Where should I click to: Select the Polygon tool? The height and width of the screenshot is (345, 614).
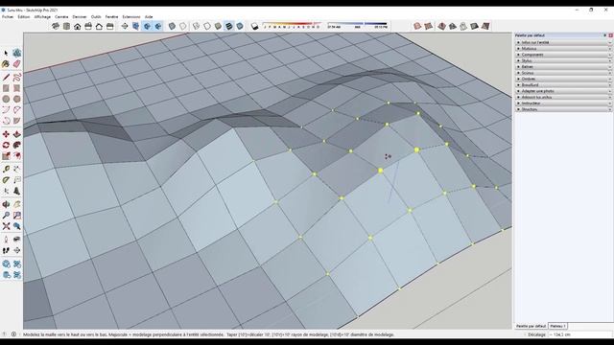[17, 99]
